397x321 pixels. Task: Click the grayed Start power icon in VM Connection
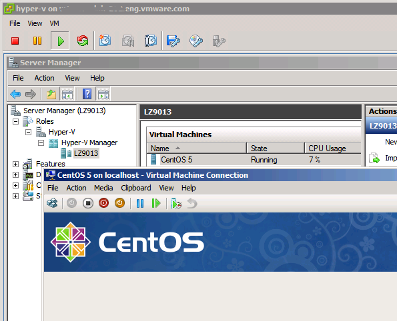[x=71, y=203]
